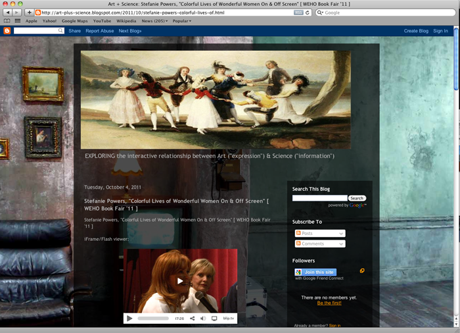This screenshot has height=333, width=460.
Task: Open the News (205) bookmarks dropdown
Action: click(x=154, y=21)
